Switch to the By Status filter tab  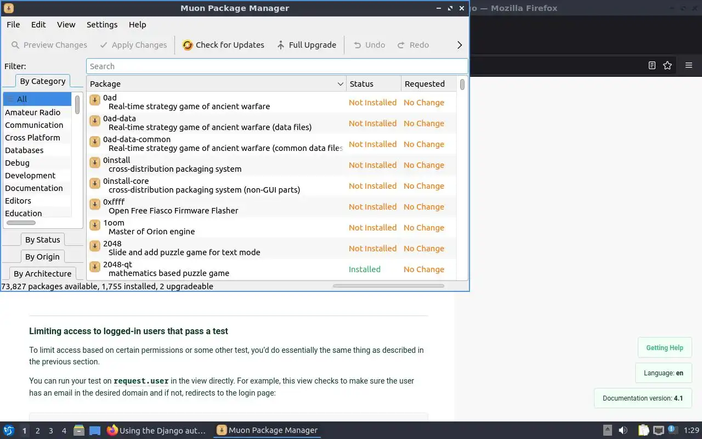pos(43,240)
